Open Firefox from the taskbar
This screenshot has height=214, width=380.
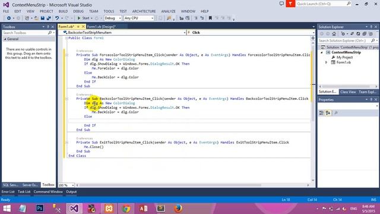point(178,209)
